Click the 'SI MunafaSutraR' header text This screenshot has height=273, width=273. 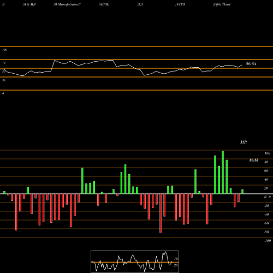click(x=67, y=4)
